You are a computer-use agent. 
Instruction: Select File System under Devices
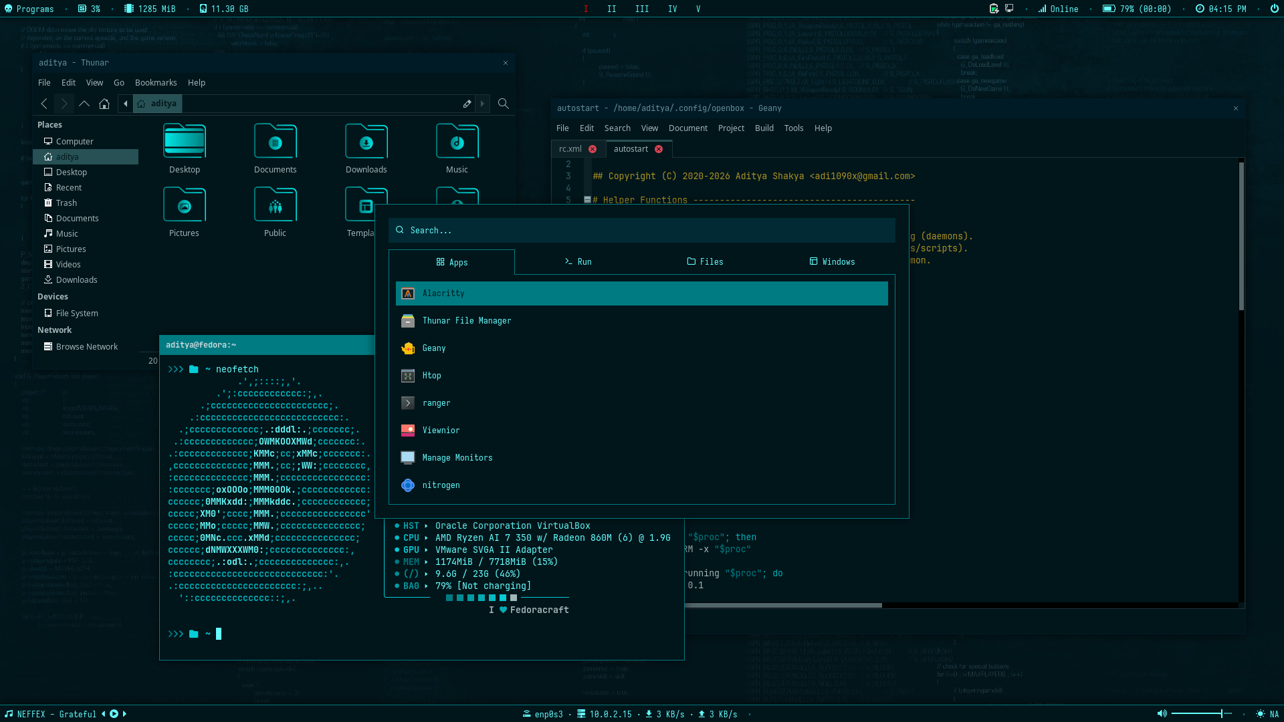tap(86, 314)
